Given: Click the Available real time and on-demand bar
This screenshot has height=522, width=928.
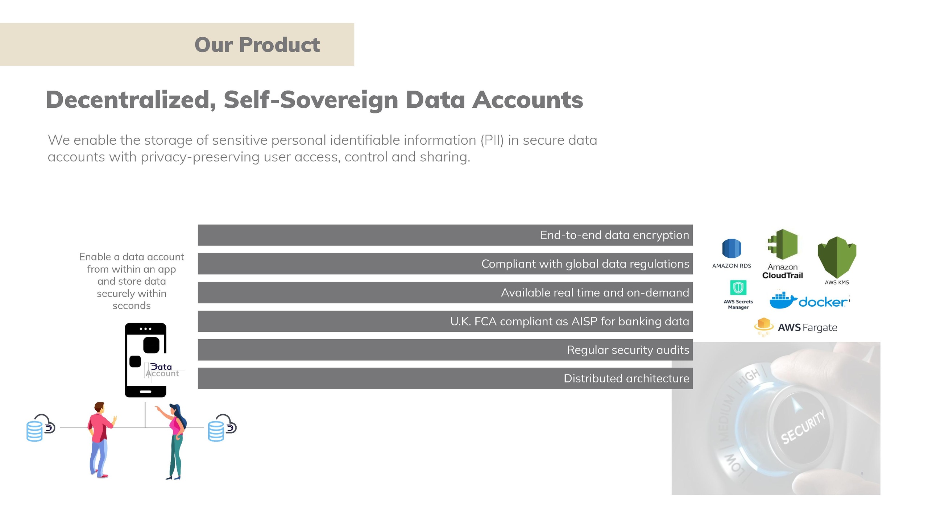Looking at the screenshot, I should (x=445, y=293).
